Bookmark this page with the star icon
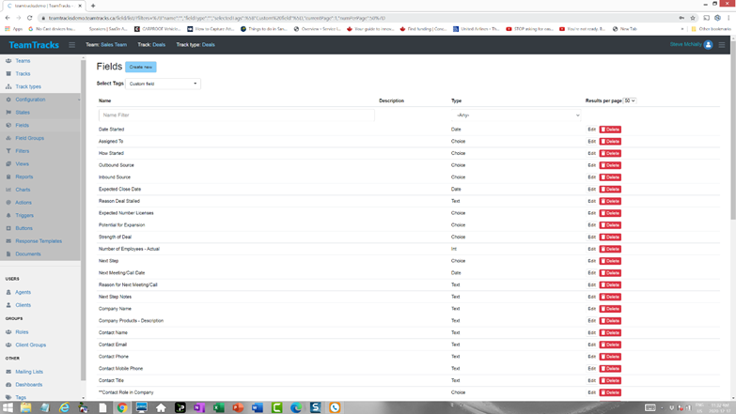 tap(693, 18)
